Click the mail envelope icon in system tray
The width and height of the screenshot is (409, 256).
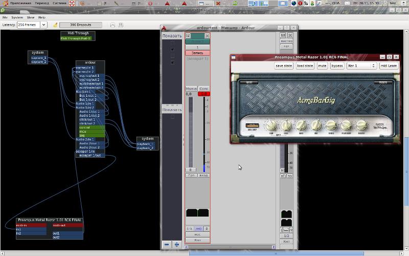click(347, 3)
